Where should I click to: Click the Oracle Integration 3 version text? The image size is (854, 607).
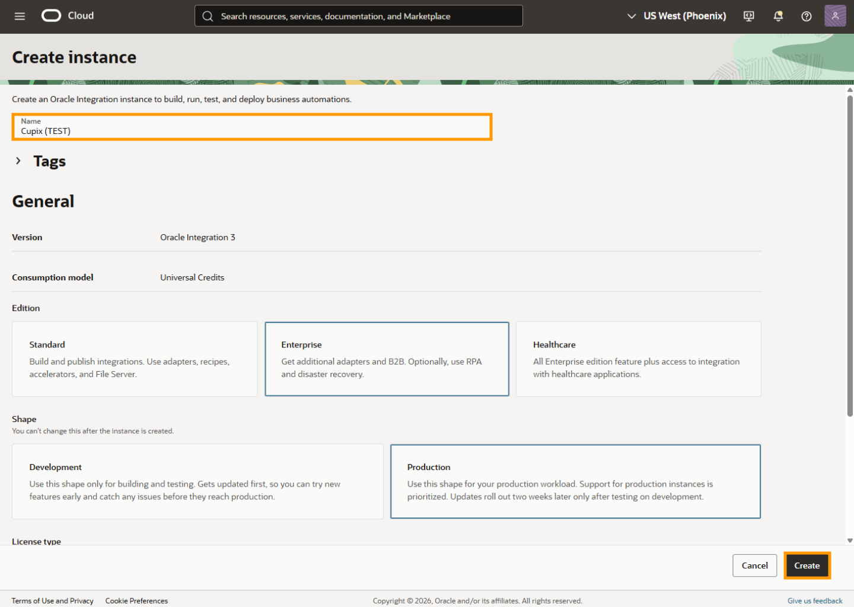pos(197,237)
